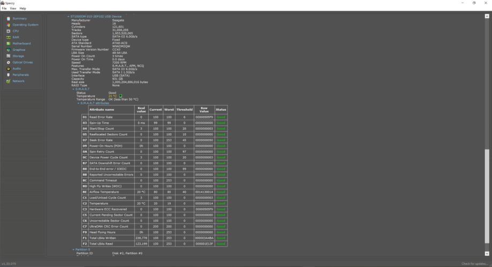492x267 pixels.
Task: Click the Power-On Hours (POH) attribute
Action: click(106, 146)
